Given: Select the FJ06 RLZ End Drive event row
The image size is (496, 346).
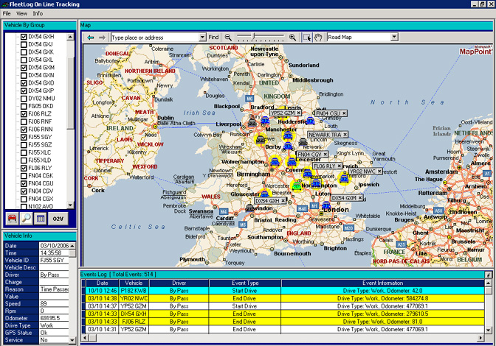Looking at the screenshot, I should 285,322.
